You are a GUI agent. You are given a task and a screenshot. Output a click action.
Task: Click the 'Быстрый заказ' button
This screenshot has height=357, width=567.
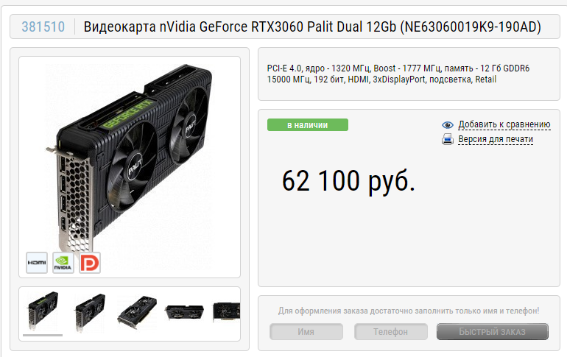(x=493, y=332)
